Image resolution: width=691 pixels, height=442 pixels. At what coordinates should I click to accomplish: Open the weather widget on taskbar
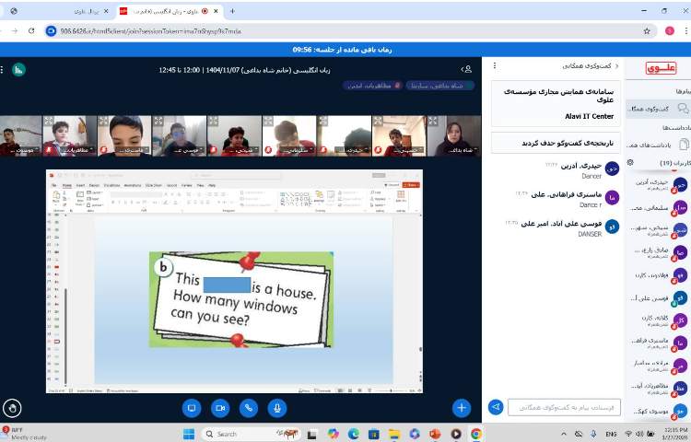point(24,434)
